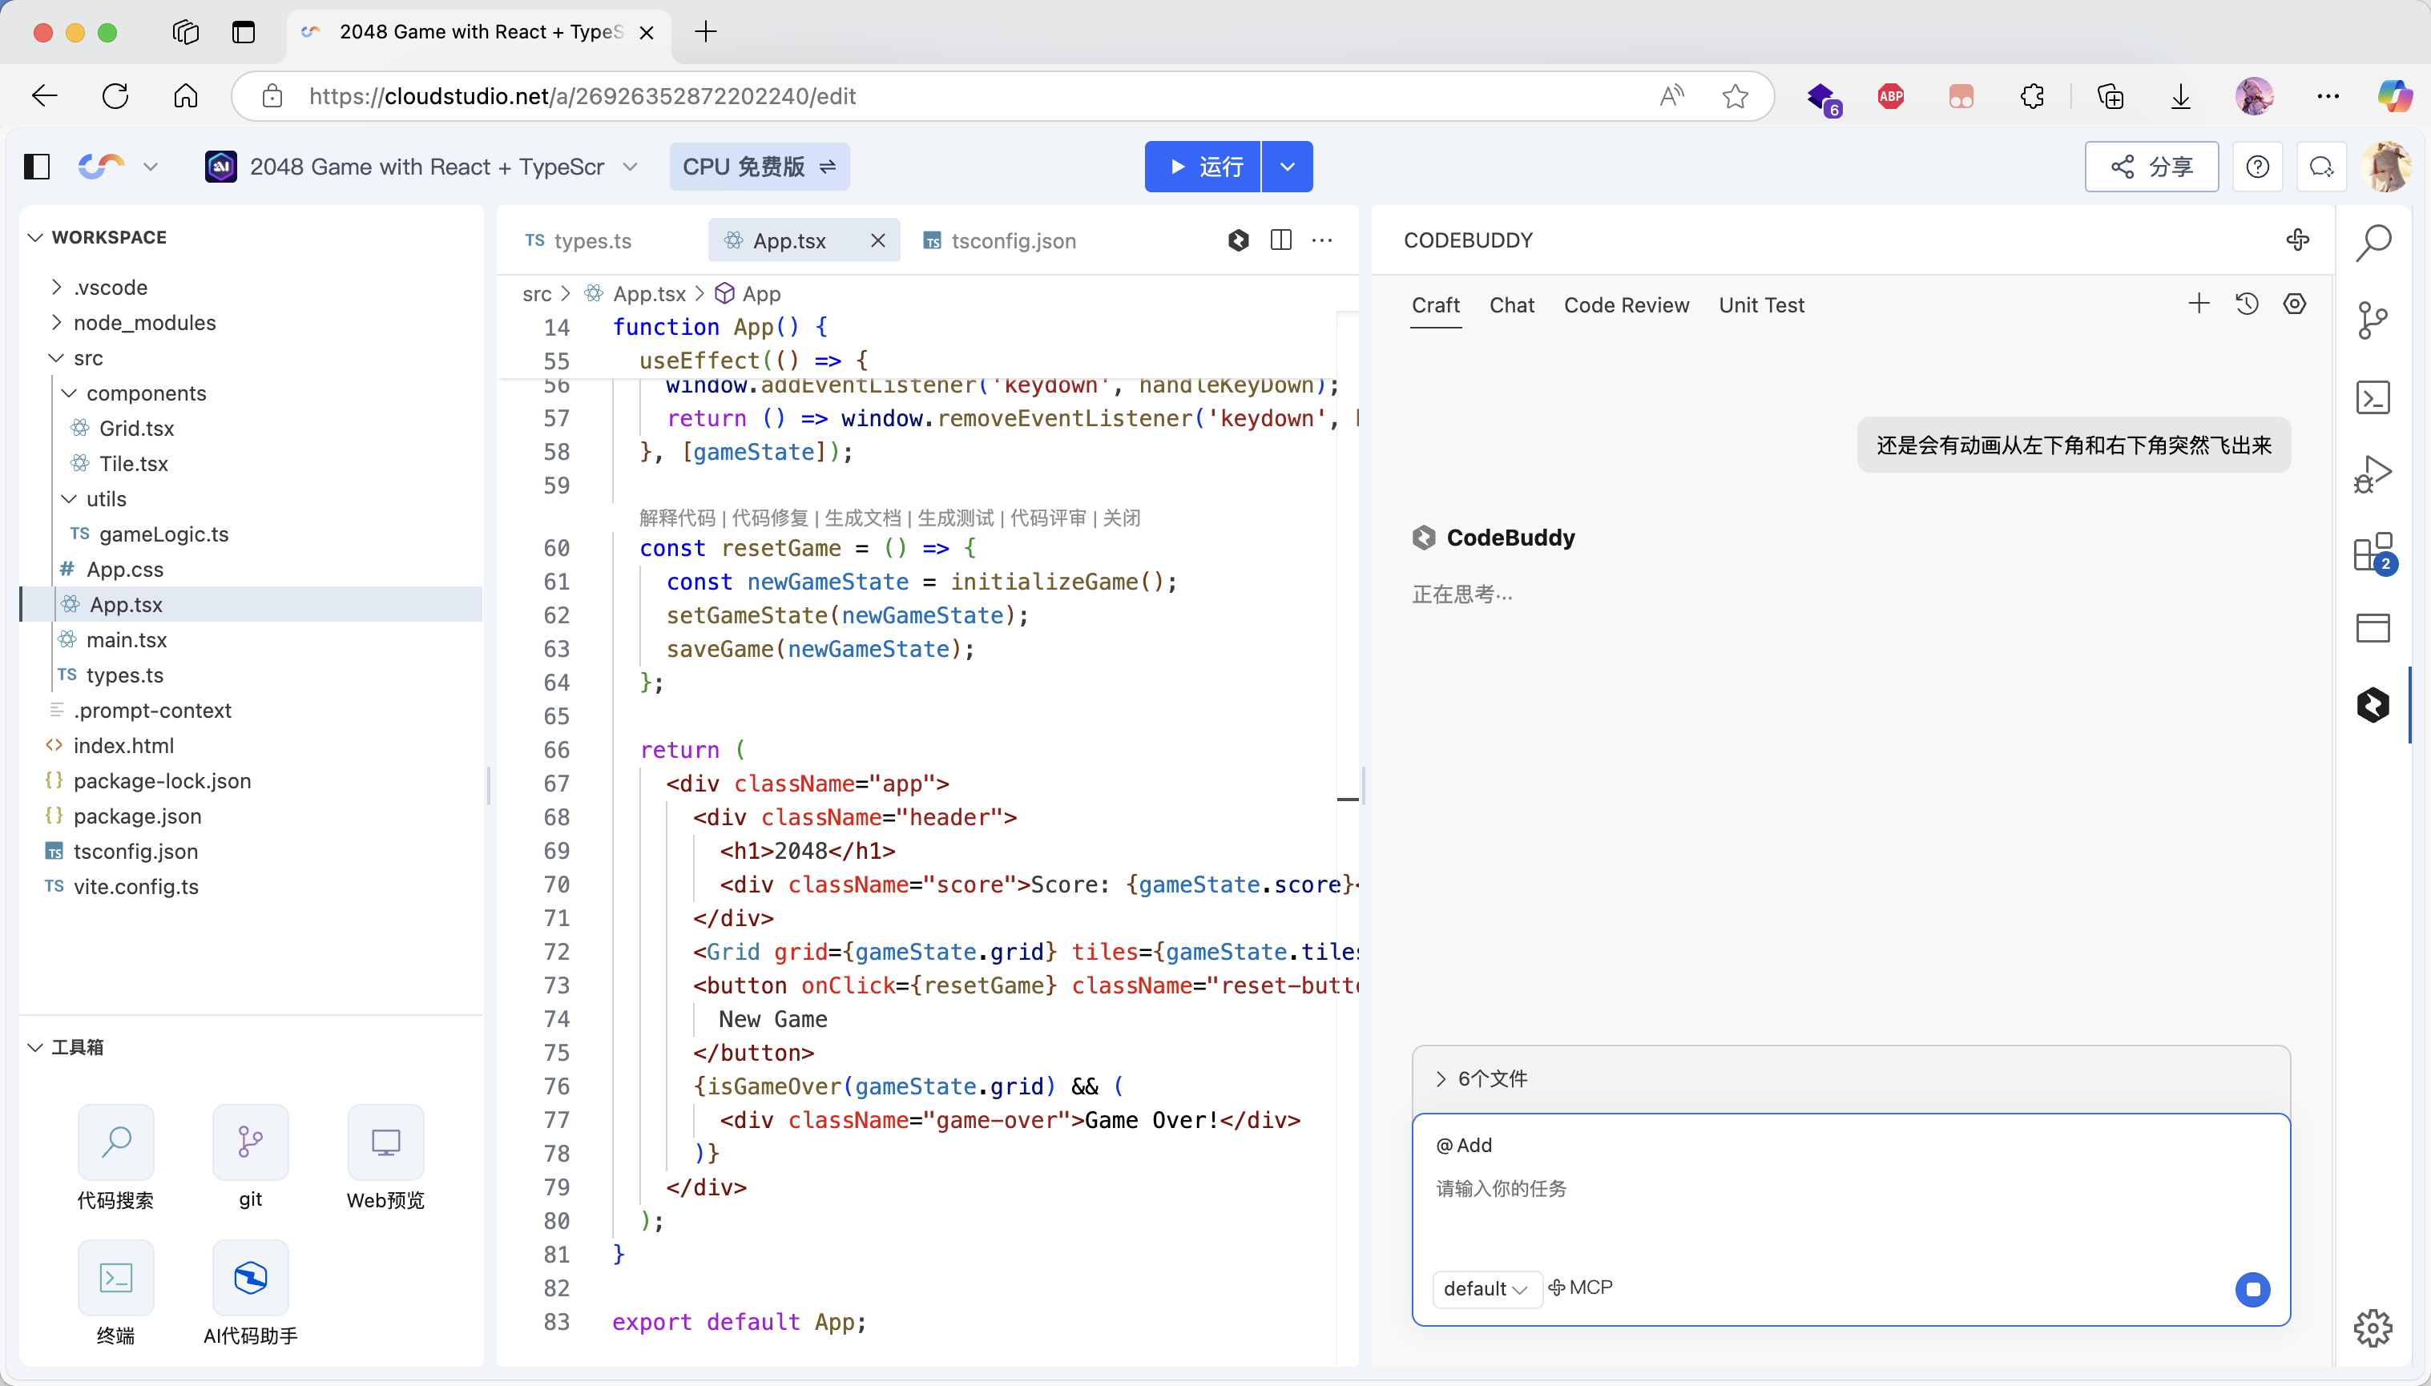Open the extensions icon with badge 2
This screenshot has height=1386, width=2431.
[x=2372, y=552]
